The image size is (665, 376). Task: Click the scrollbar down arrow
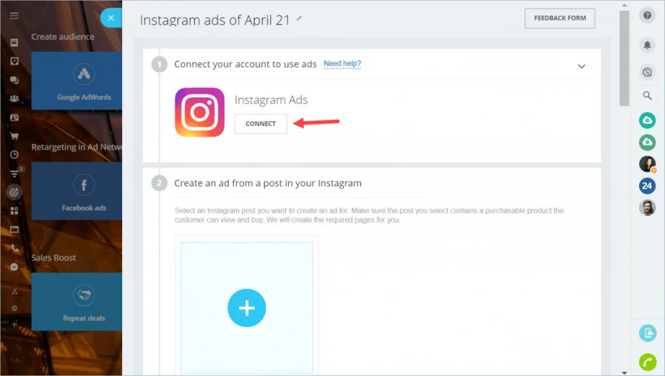pyautogui.click(x=624, y=373)
